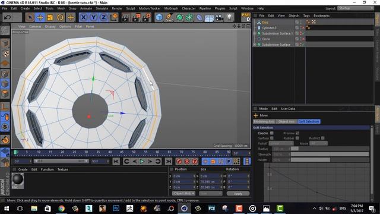Open the Falloff dropdown
Viewport: 380px width, 214px height.
pos(281,143)
